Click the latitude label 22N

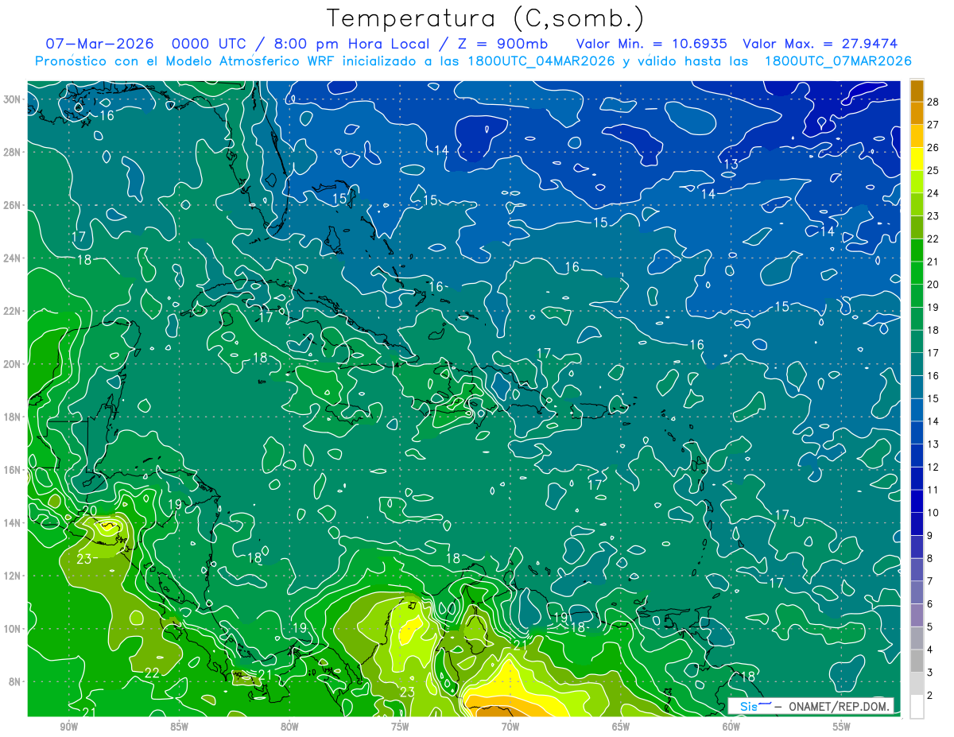tap(12, 311)
